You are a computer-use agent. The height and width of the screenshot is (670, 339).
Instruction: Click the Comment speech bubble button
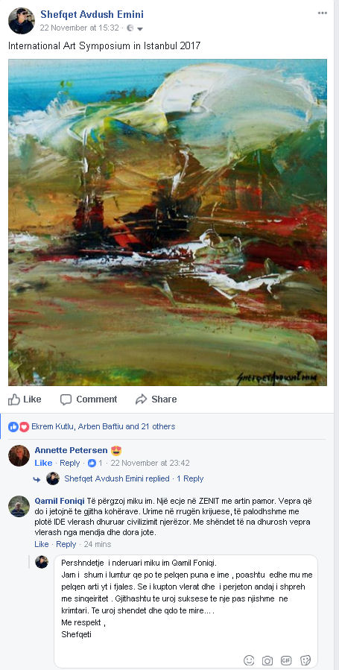(89, 399)
